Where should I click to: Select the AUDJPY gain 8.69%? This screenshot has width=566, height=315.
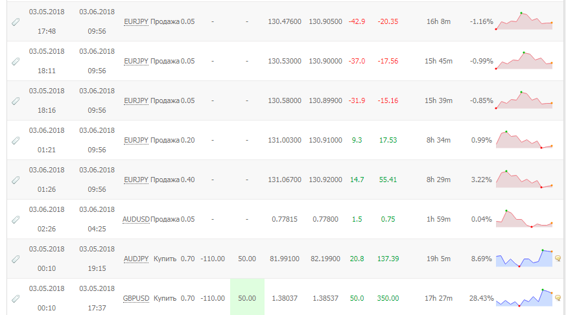click(x=482, y=259)
